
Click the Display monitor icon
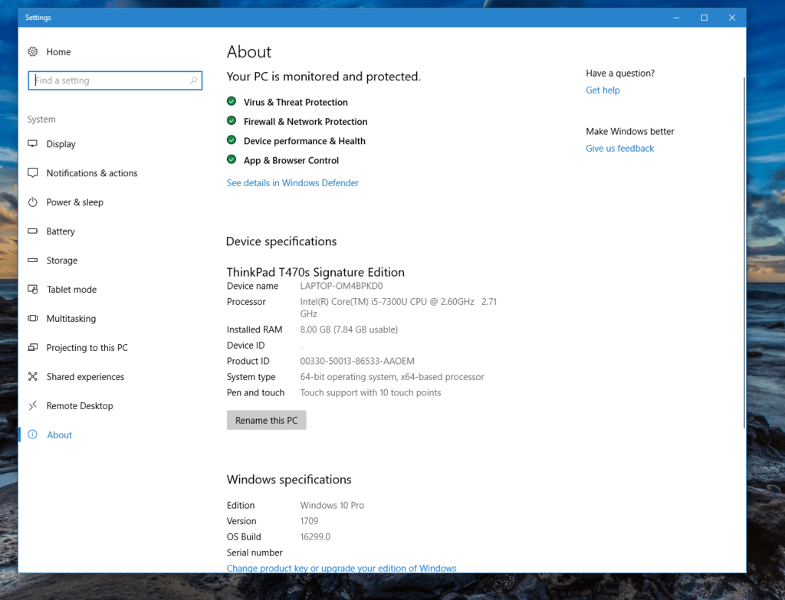32,143
